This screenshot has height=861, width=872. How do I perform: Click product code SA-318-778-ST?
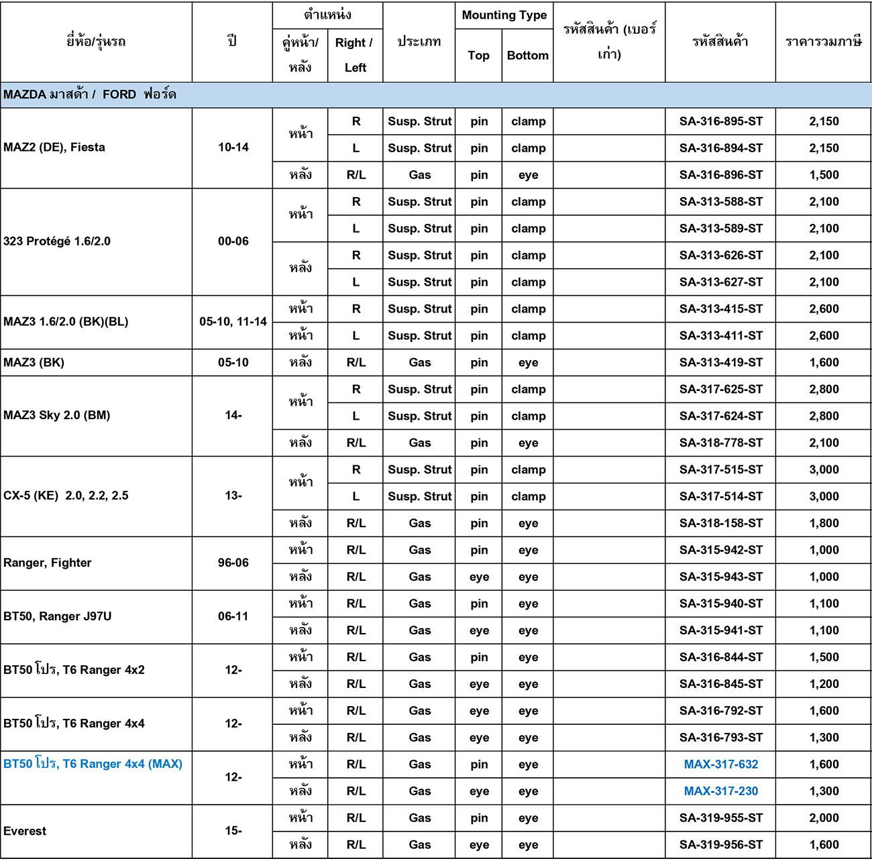click(720, 443)
